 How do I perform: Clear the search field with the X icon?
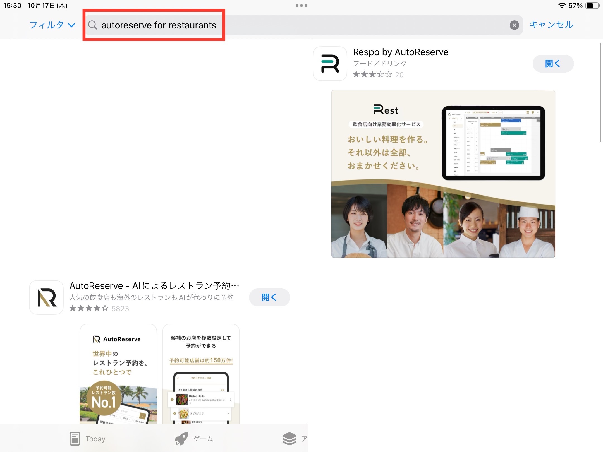coord(514,25)
